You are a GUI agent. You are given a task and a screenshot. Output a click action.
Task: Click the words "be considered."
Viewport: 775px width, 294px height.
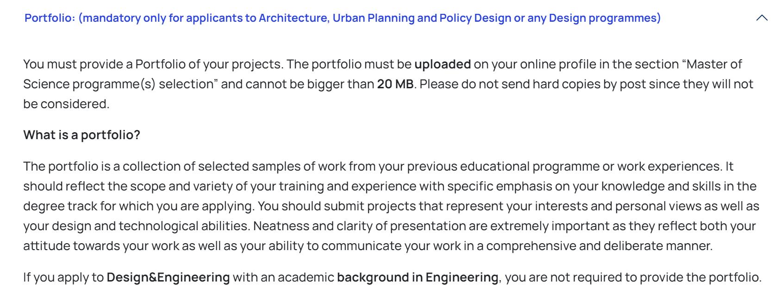pyautogui.click(x=67, y=104)
